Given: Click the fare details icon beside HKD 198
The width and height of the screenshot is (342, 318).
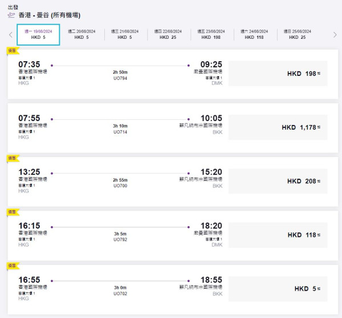Looking at the screenshot, I should (x=319, y=74).
